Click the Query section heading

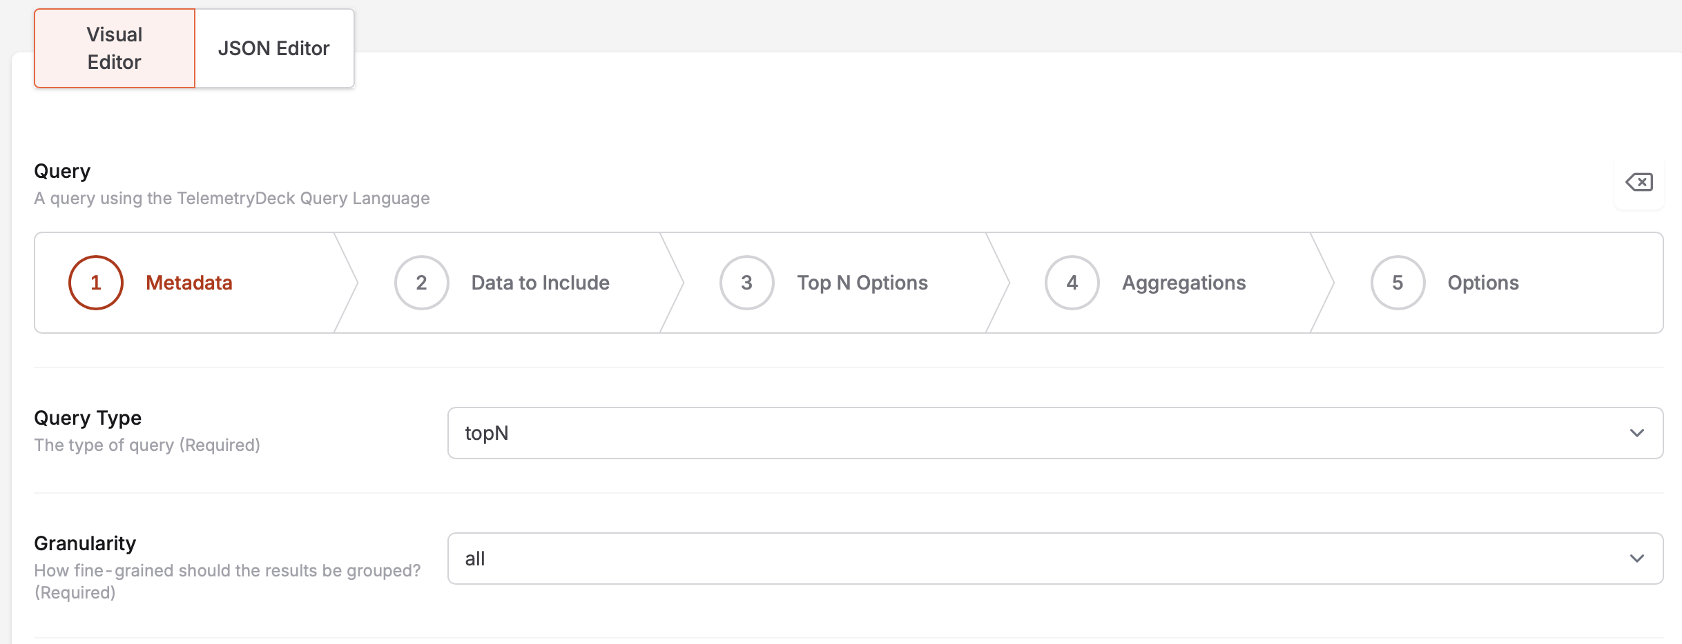[62, 171]
